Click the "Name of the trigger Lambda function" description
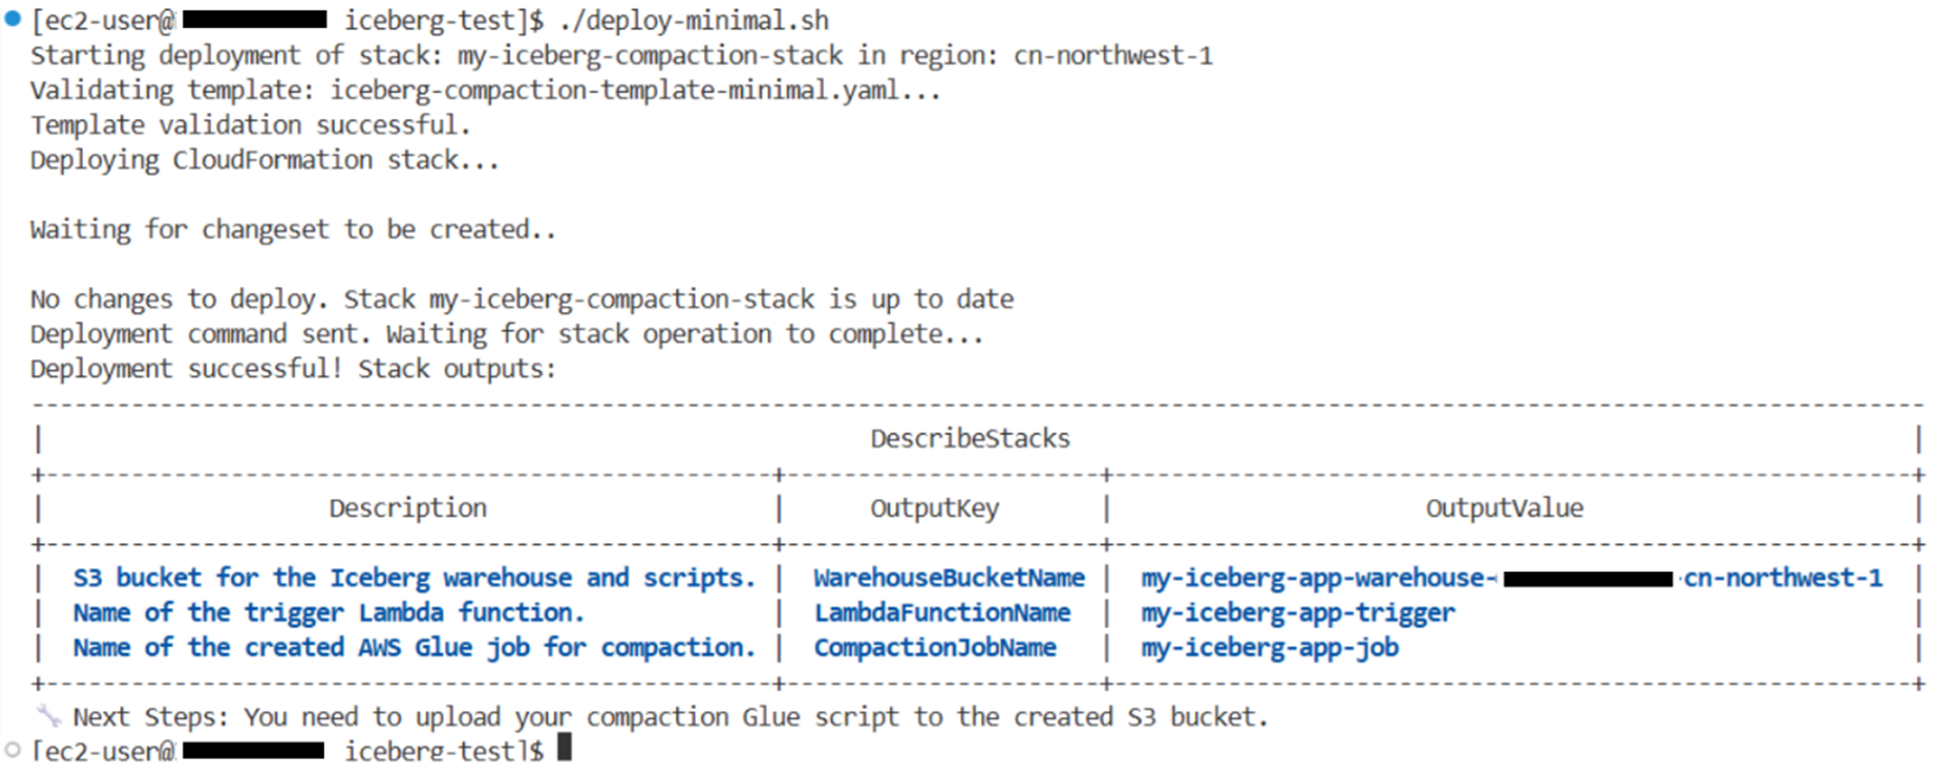1945x775 pixels. pos(329,613)
